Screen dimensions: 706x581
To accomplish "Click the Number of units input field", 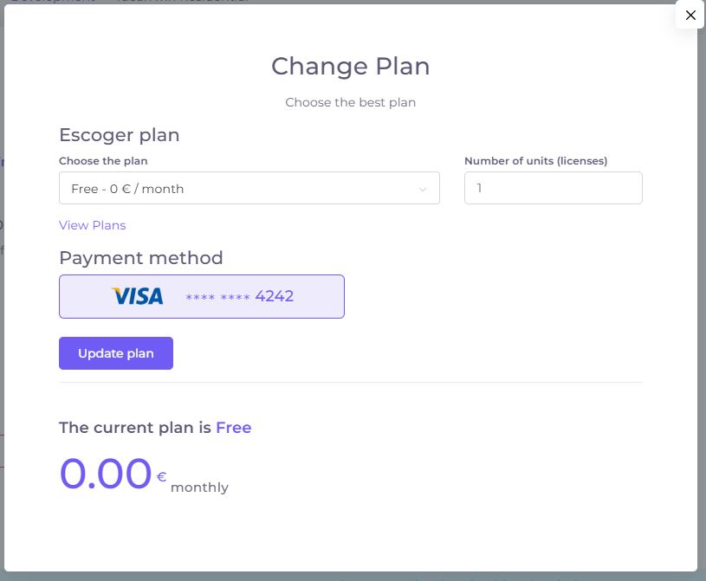I will coord(553,188).
